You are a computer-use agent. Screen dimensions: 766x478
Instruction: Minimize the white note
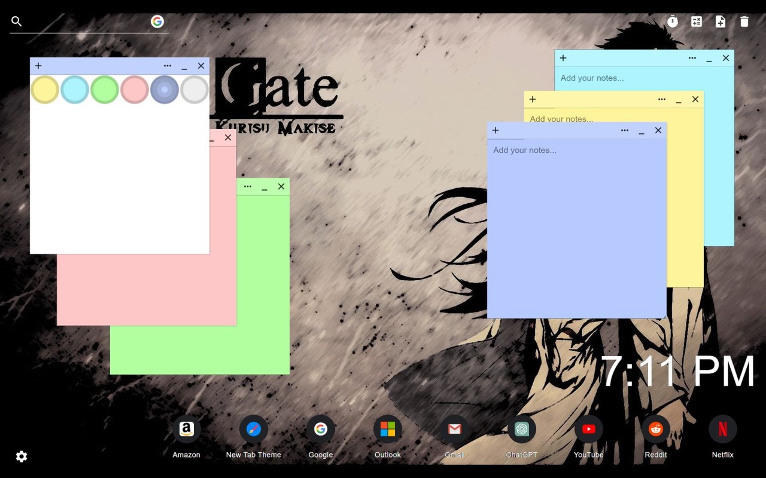coord(184,66)
